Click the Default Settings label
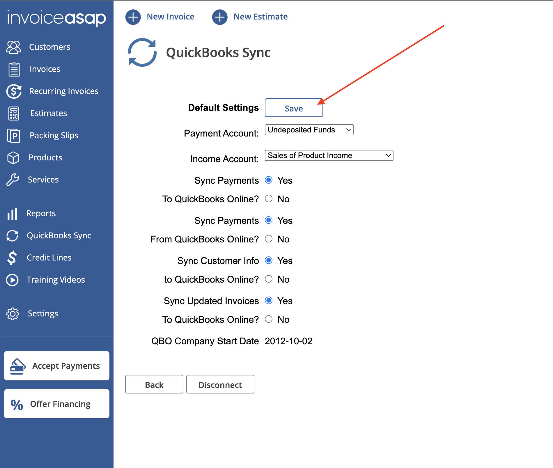 [223, 108]
